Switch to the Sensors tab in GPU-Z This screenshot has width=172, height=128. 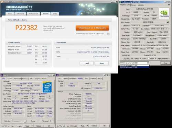point(134,5)
